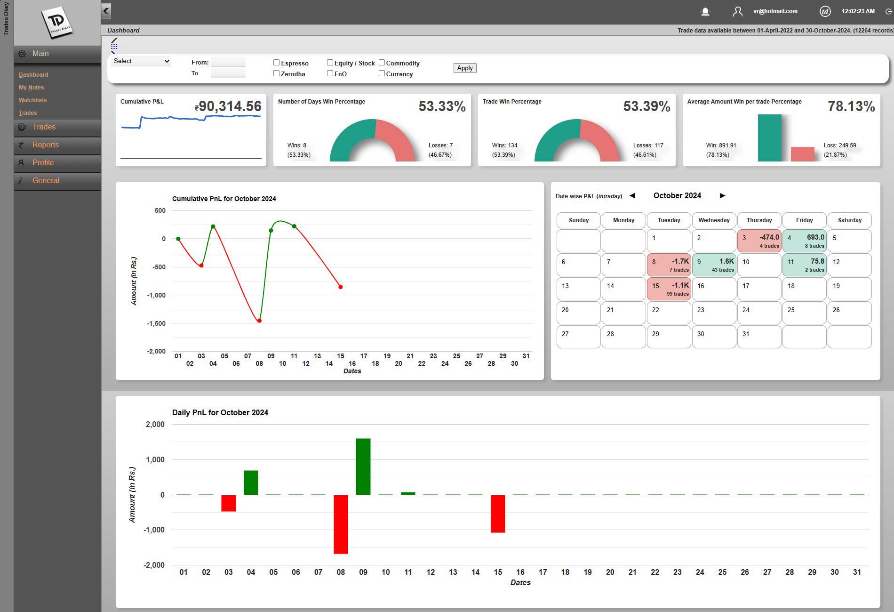Click the info icon beside General
Image resolution: width=894 pixels, height=612 pixels.
tap(20, 181)
